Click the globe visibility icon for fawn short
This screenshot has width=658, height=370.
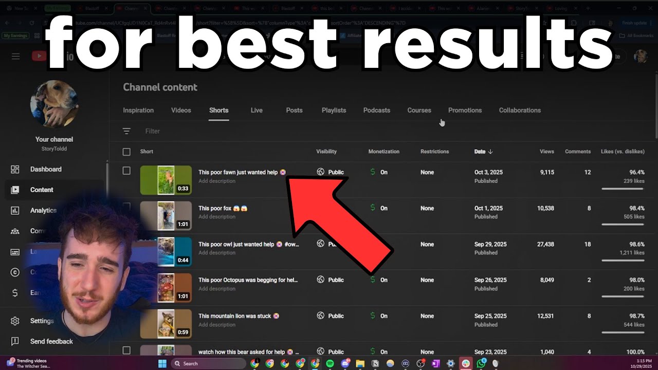coord(321,172)
